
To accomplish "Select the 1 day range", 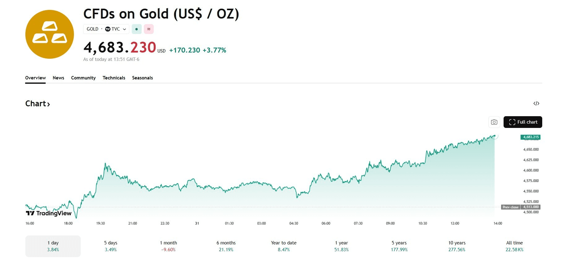I will [x=53, y=246].
